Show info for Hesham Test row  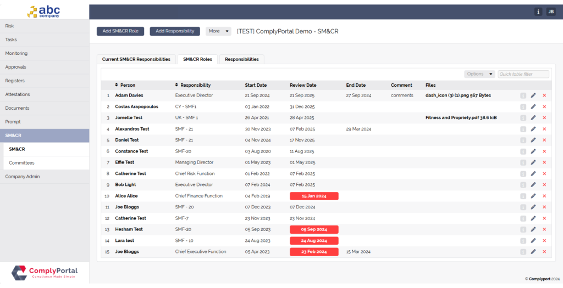click(522, 229)
